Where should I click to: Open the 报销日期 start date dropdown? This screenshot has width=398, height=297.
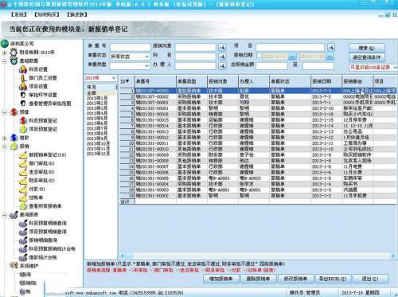(292, 57)
